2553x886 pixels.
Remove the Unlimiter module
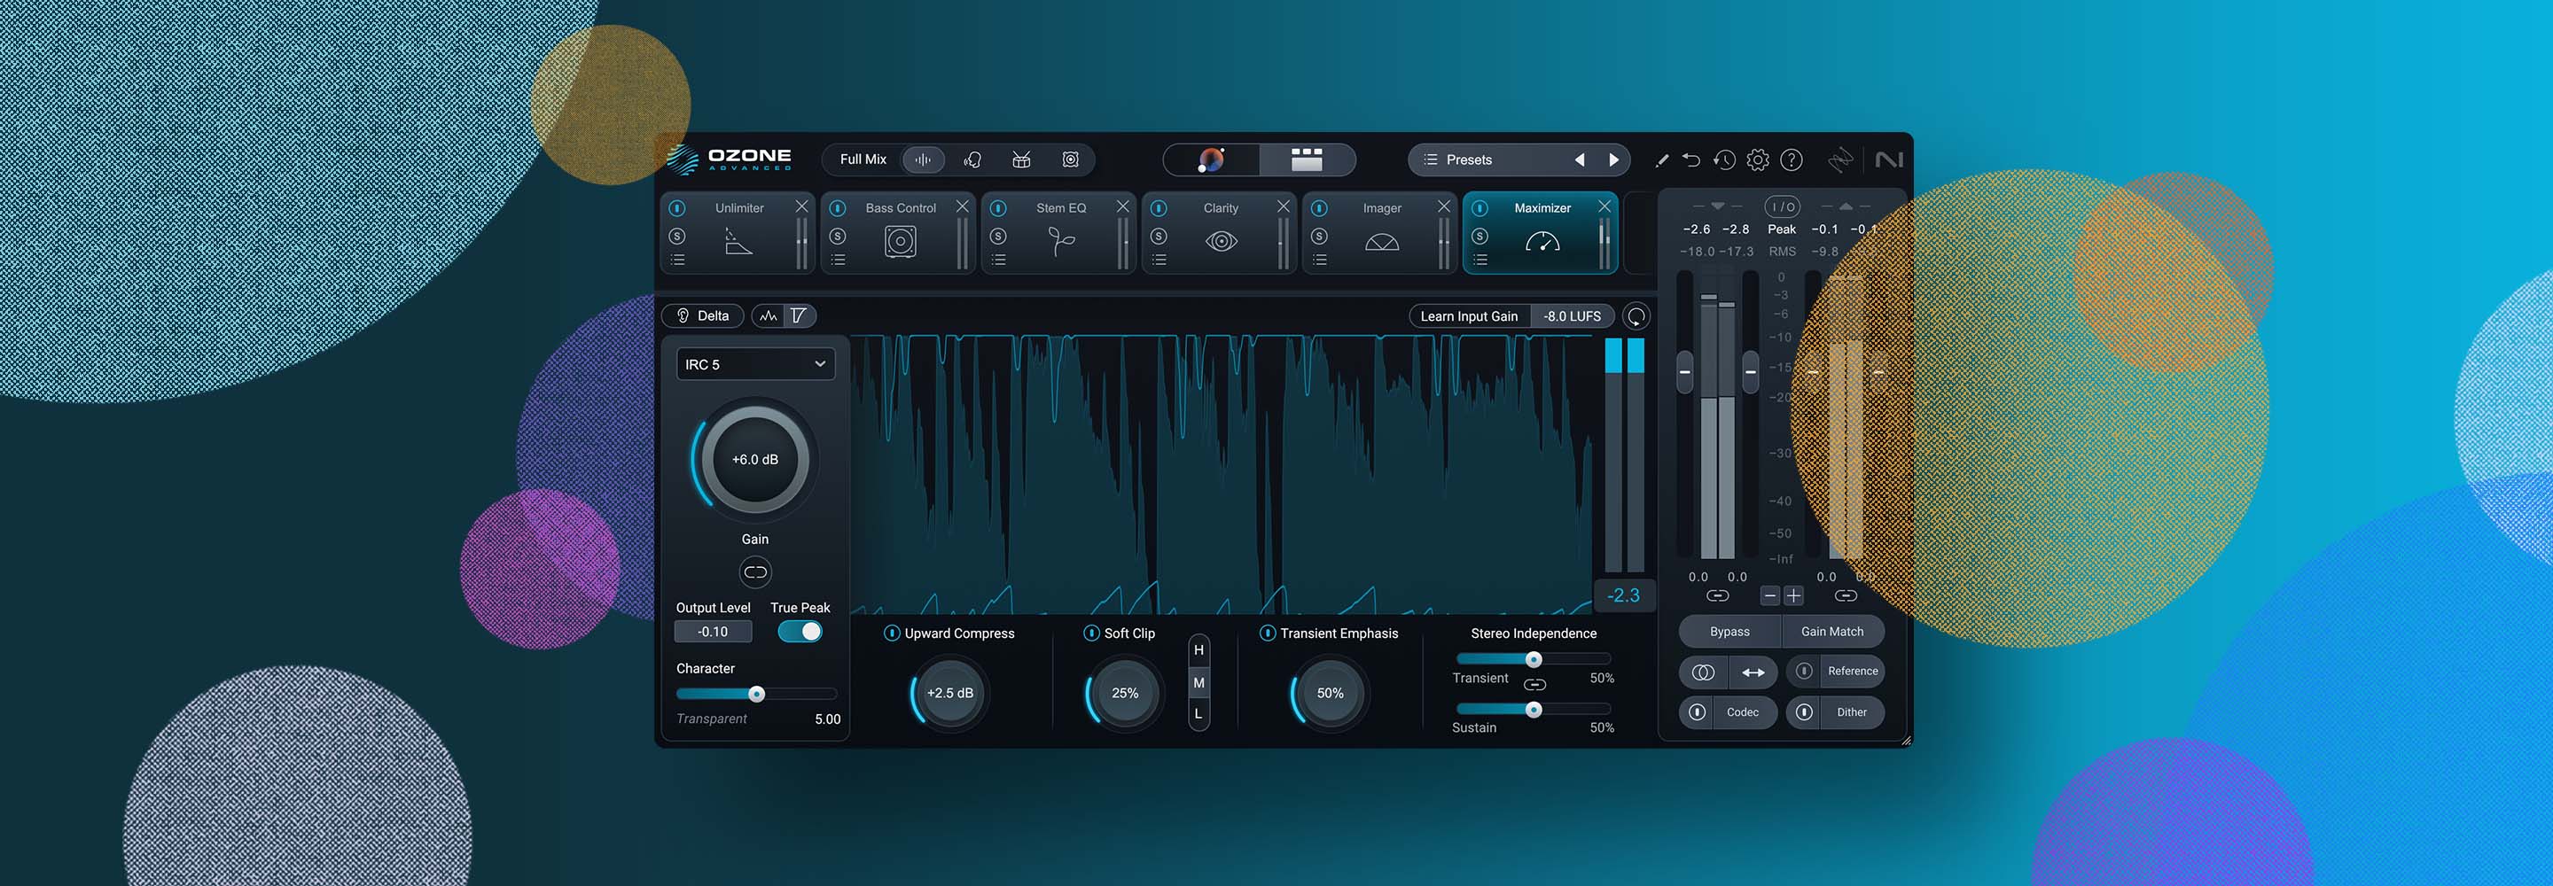(x=801, y=206)
